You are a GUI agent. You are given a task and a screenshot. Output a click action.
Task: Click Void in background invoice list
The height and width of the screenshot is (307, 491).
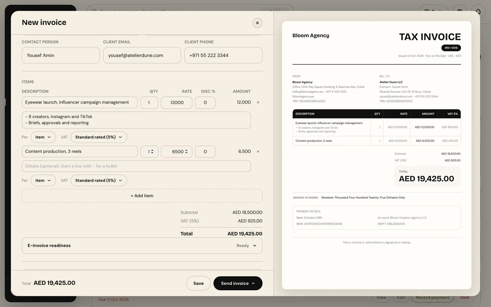coord(465,297)
